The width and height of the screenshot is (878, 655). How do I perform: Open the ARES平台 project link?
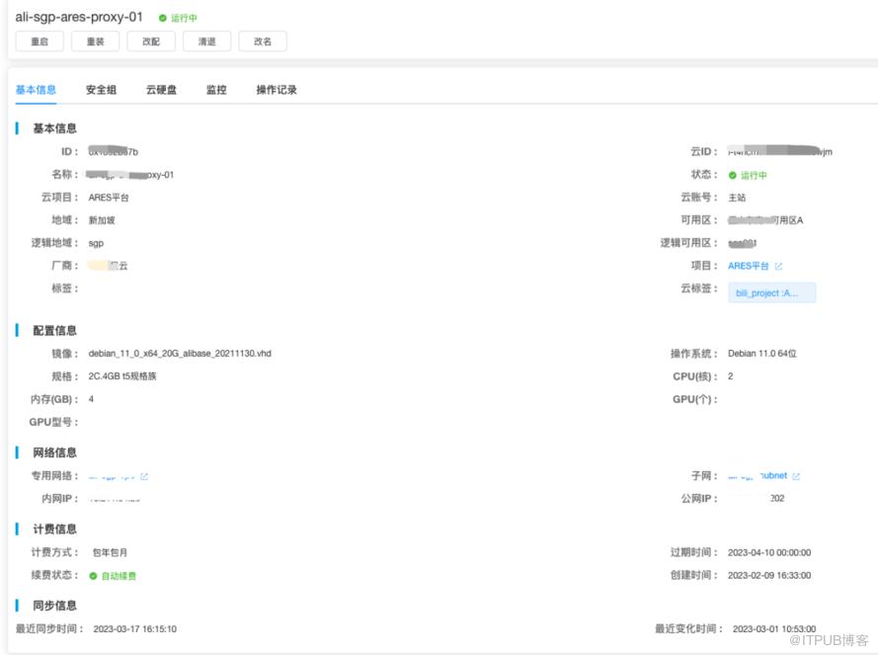748,266
